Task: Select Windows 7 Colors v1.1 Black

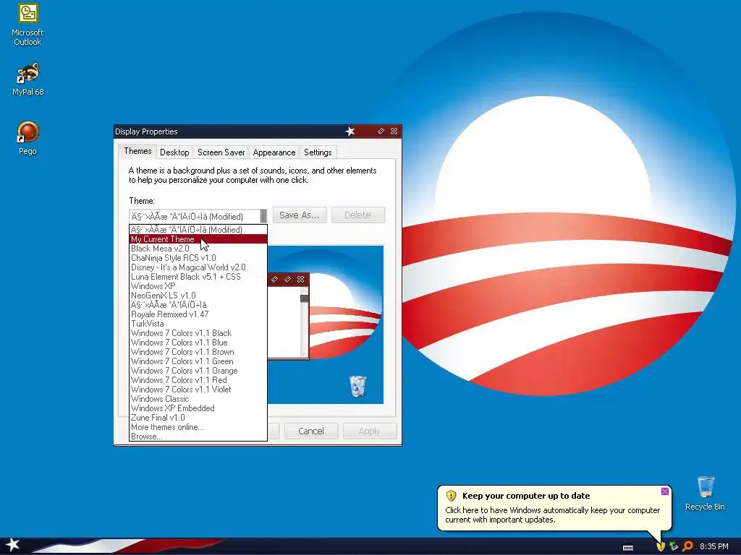Action: pos(198,333)
